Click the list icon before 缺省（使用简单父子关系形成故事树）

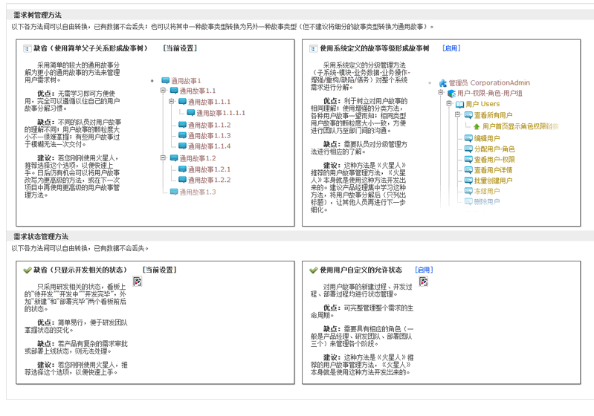click(28, 48)
